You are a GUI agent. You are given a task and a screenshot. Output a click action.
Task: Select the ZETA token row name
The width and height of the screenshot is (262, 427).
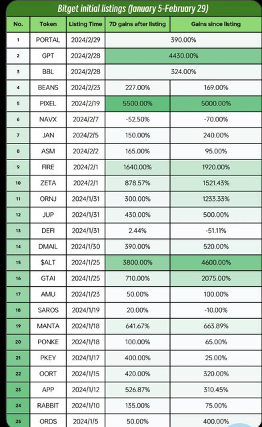tap(48, 183)
